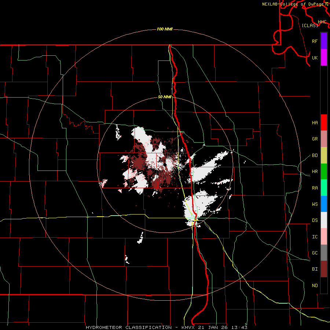This screenshot has width=330, height=330.
Task: Click the UK magenta legend swatch
Action: coord(324,58)
